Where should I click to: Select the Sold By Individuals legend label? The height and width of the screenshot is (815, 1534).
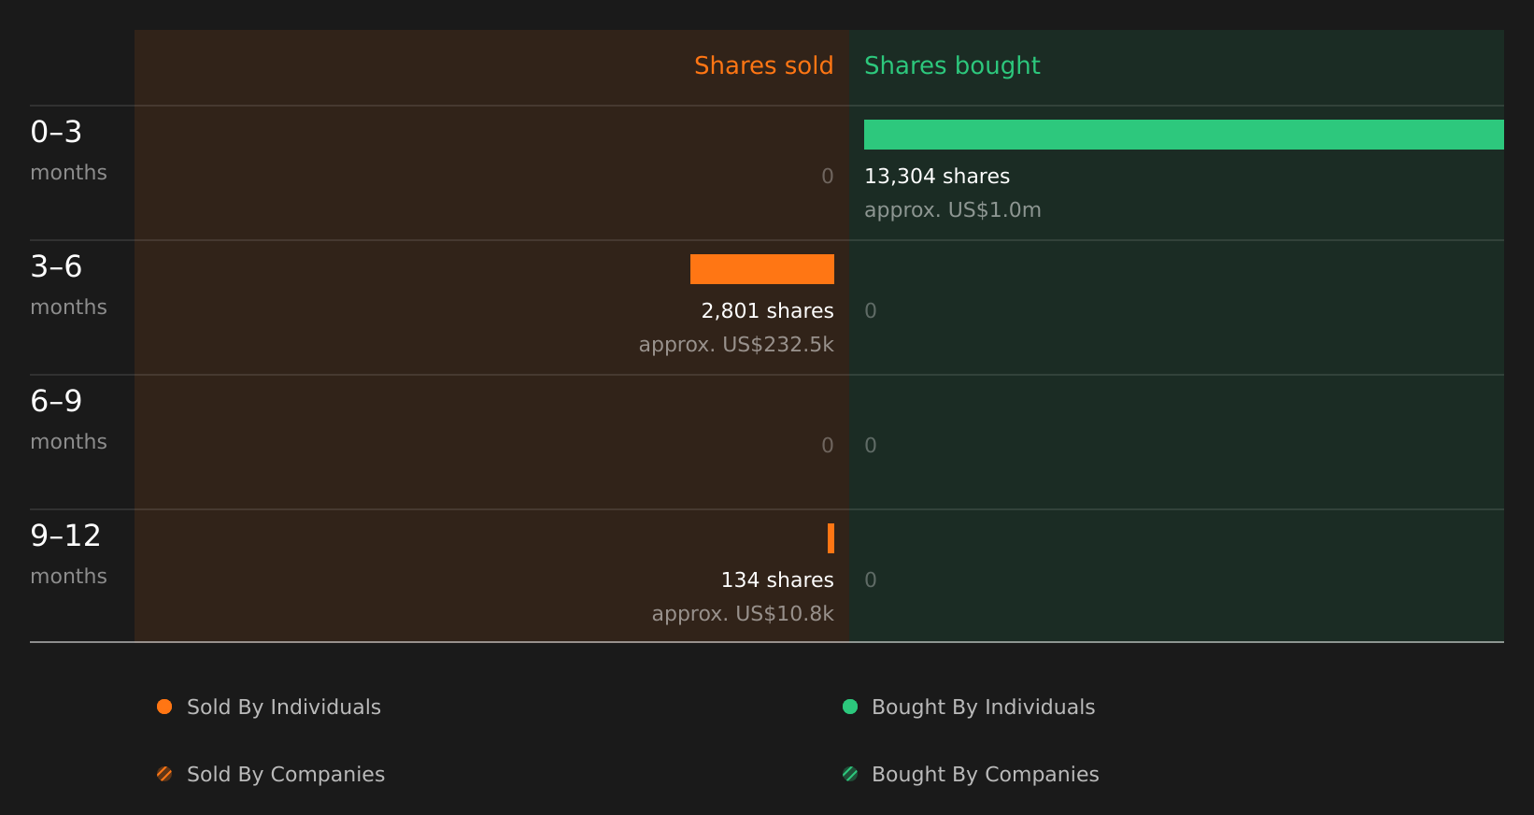284,708
